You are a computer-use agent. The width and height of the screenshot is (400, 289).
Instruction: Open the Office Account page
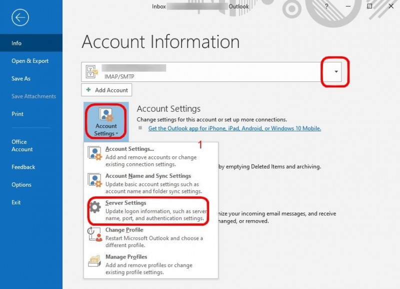[22, 145]
